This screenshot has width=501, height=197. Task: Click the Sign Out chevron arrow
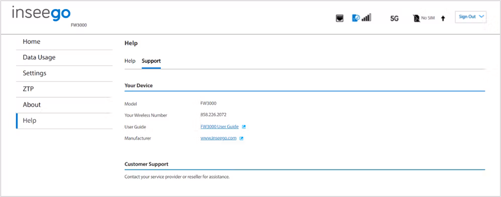[x=481, y=17]
